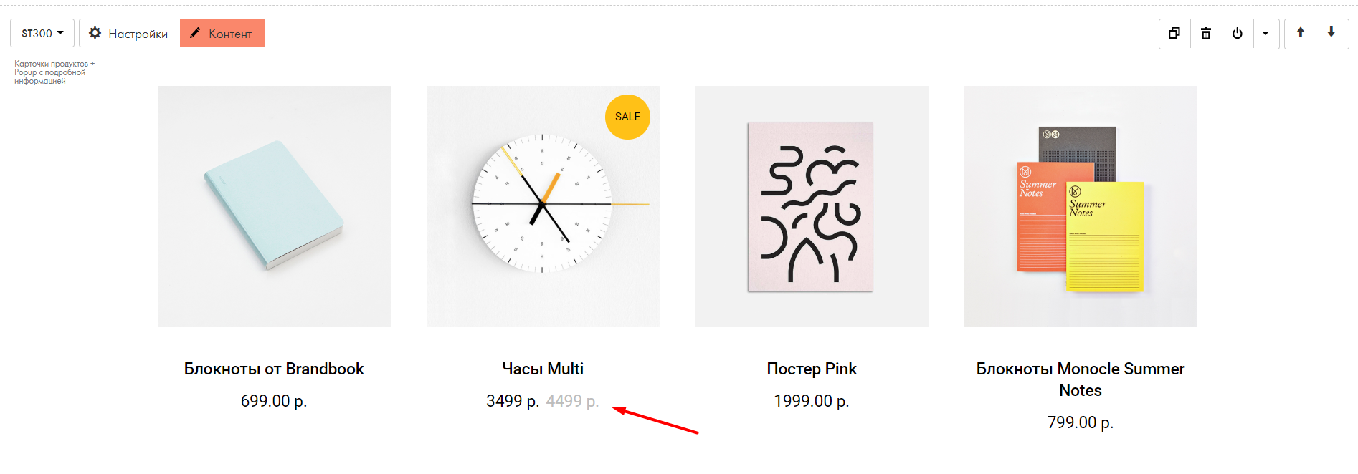Image resolution: width=1358 pixels, height=474 pixels.
Task: Move the block up with the arrow
Action: click(x=1300, y=33)
